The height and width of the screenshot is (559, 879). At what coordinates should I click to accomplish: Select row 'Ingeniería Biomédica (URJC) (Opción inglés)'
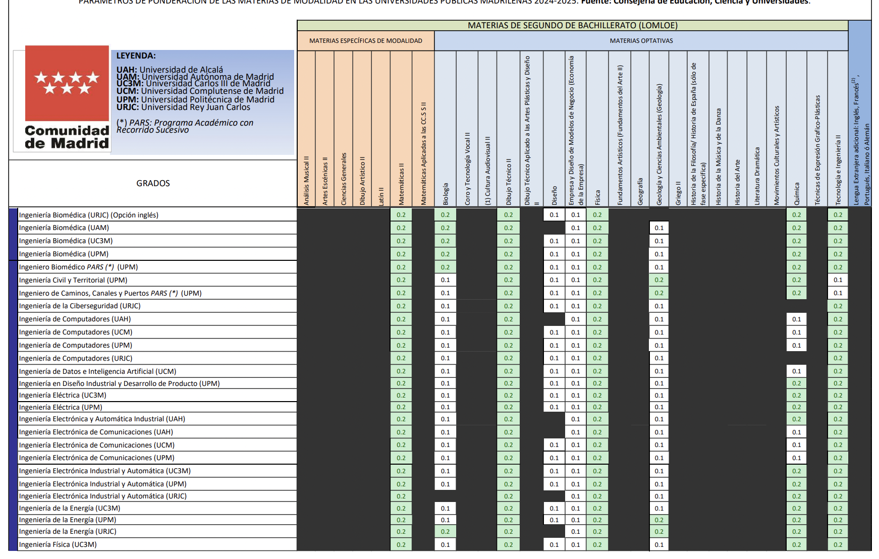157,215
